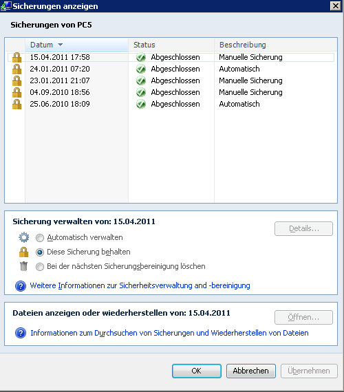This screenshot has height=392, width=344.
Task: Click Abgeschlossen status of the 23.01.2011 backup
Action: 175,81
